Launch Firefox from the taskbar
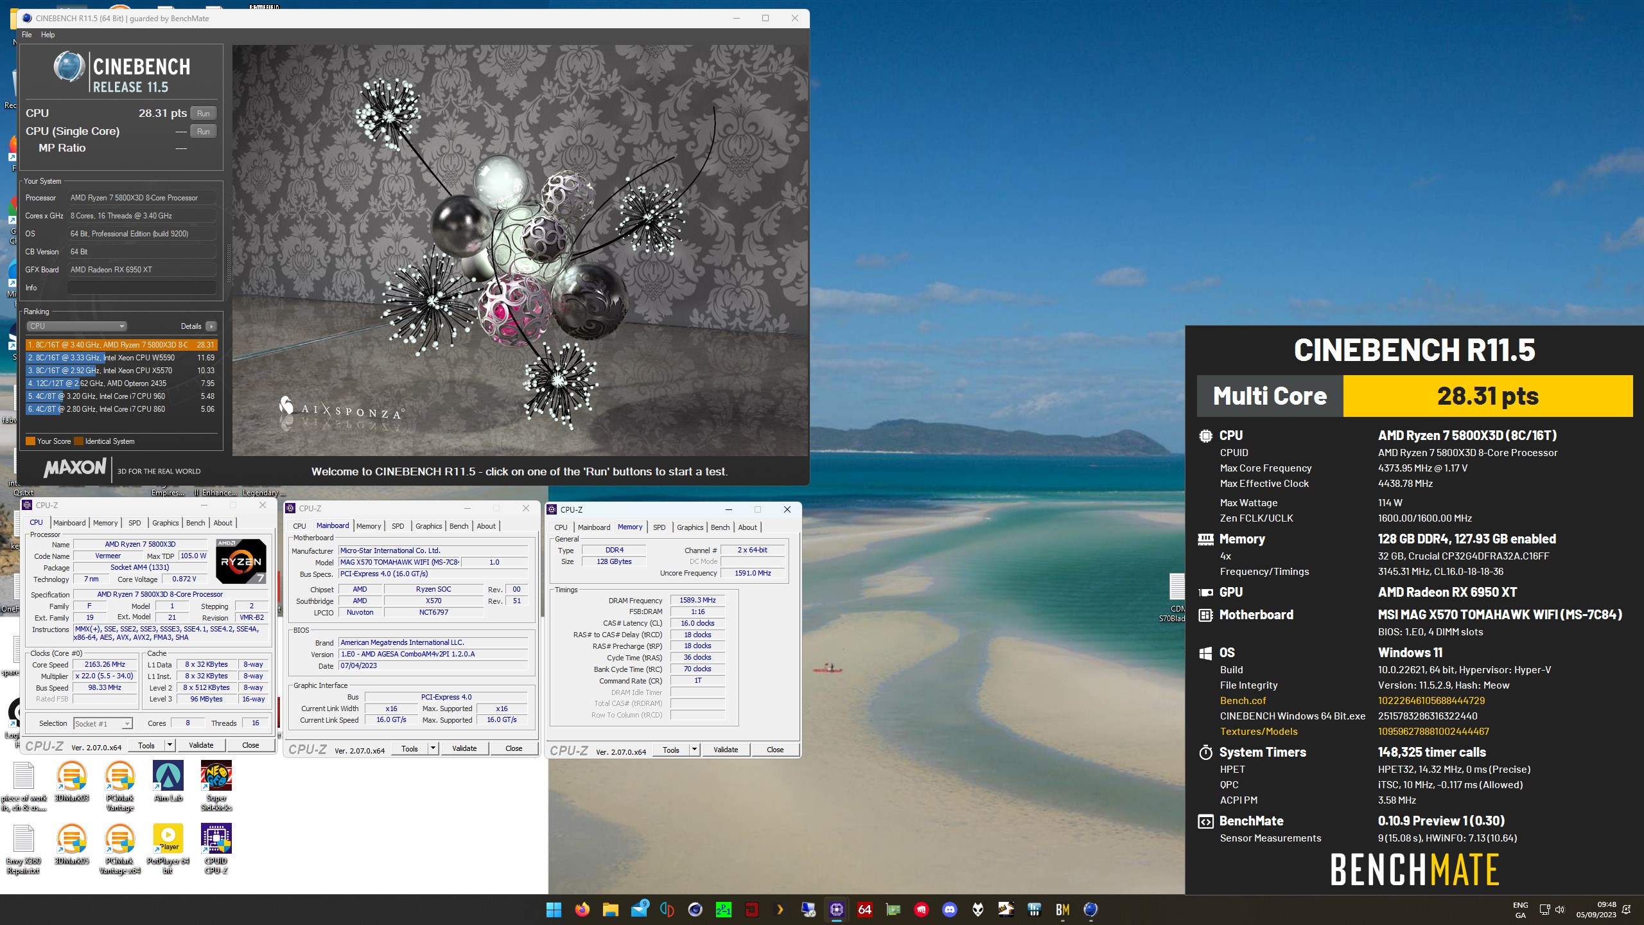Viewport: 1644px width, 925px height. click(582, 910)
